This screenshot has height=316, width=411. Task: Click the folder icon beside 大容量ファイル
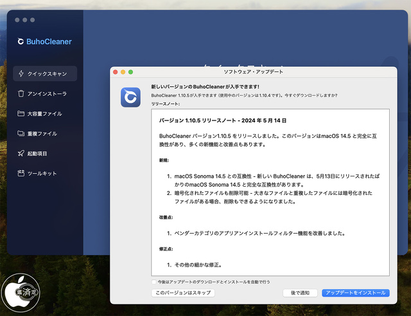[x=21, y=113]
